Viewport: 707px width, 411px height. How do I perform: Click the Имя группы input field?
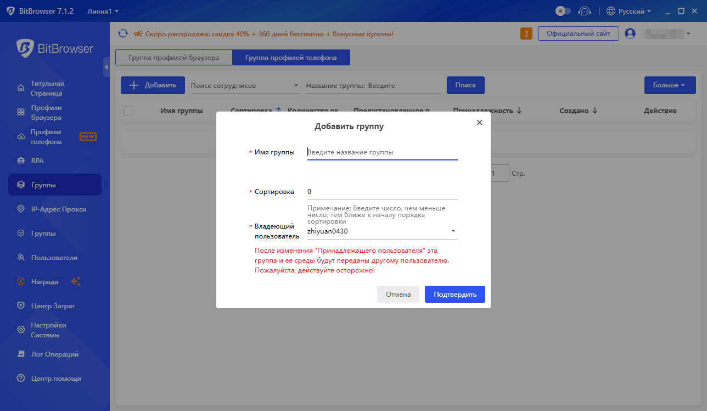point(382,152)
